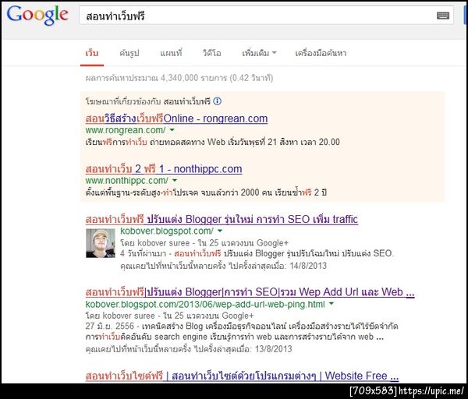Viewport: 468px width, 399px height.
Task: Select the เว็บ (Web) tab
Action: (92, 53)
